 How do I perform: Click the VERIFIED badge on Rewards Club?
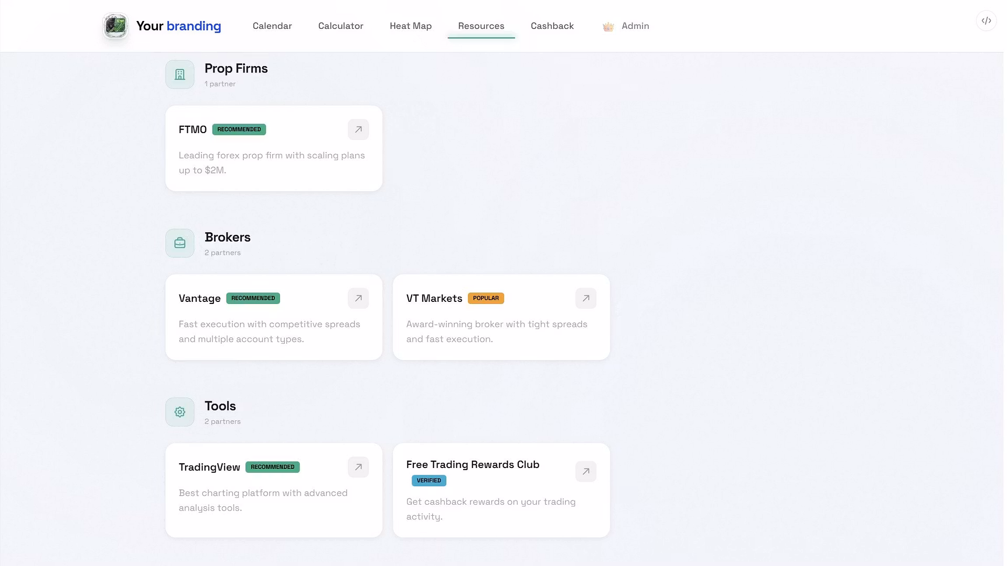click(x=428, y=481)
